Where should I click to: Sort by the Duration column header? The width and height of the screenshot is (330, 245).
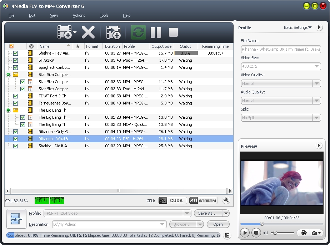[x=112, y=46]
